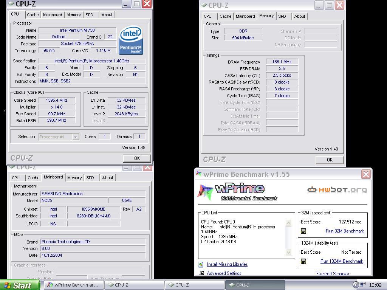
Task: Click the Manufacturer field SAMSUNG Electronics
Action: tap(93, 194)
